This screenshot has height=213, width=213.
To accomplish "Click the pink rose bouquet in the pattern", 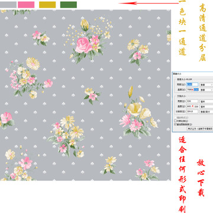I will tap(88, 40).
